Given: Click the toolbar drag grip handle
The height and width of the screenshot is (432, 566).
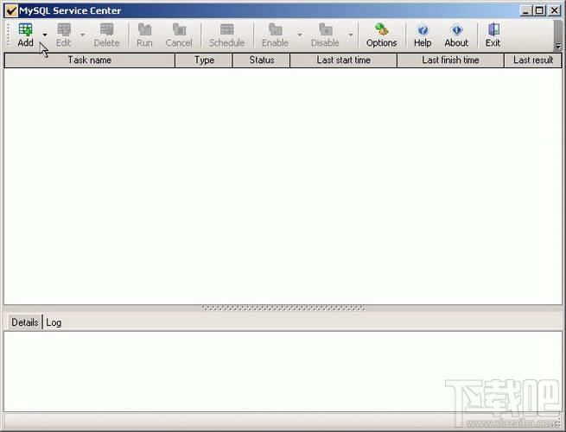Looking at the screenshot, I should pyautogui.click(x=8, y=35).
